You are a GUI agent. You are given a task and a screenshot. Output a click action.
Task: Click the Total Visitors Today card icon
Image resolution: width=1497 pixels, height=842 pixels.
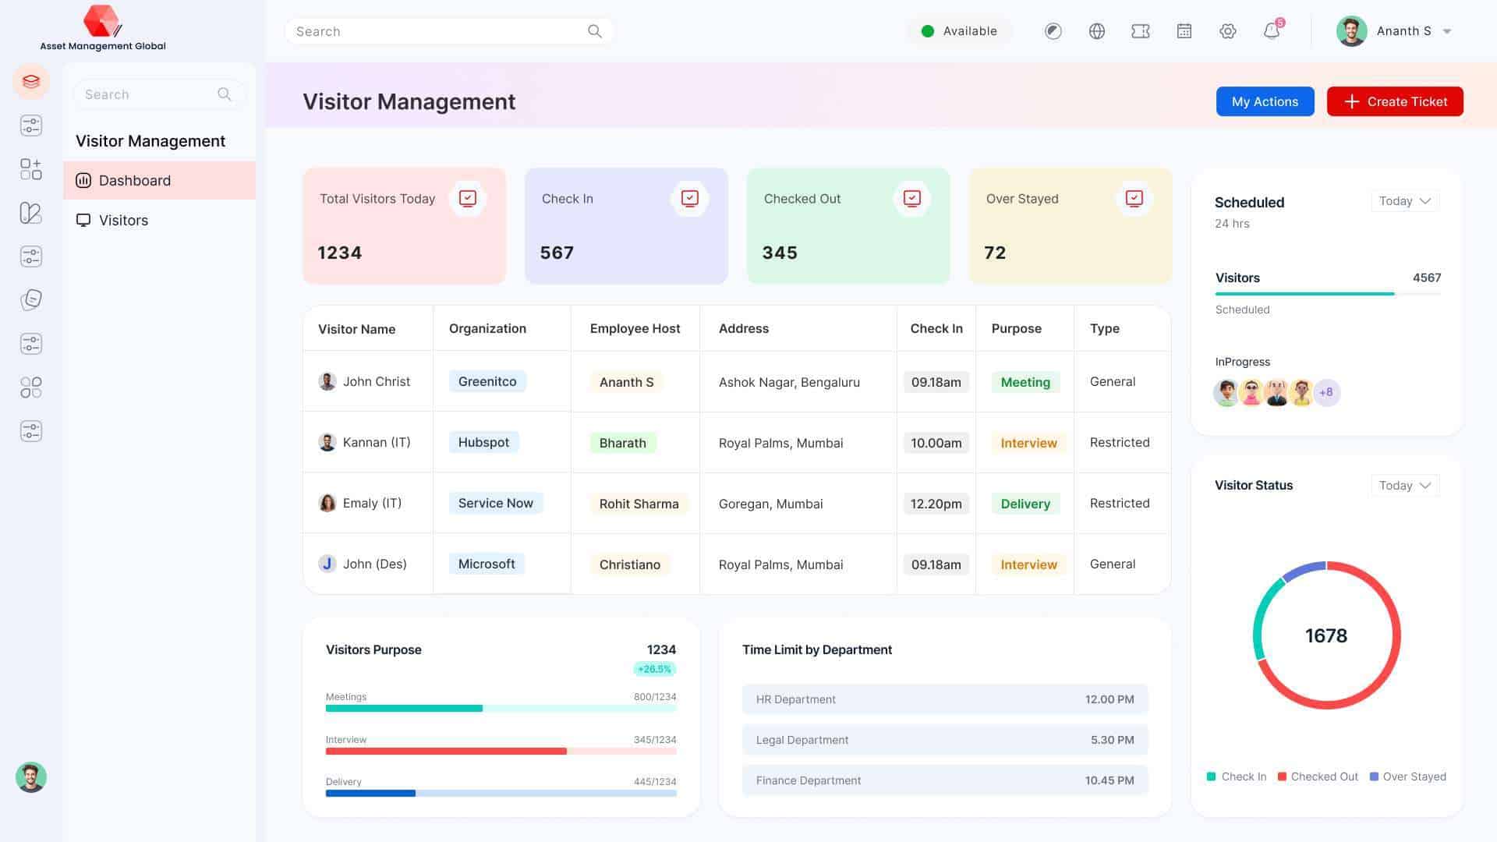(x=467, y=199)
